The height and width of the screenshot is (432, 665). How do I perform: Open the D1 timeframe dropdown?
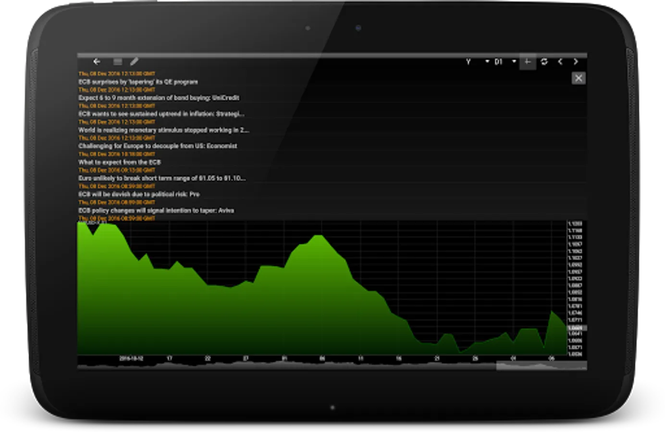coord(505,62)
